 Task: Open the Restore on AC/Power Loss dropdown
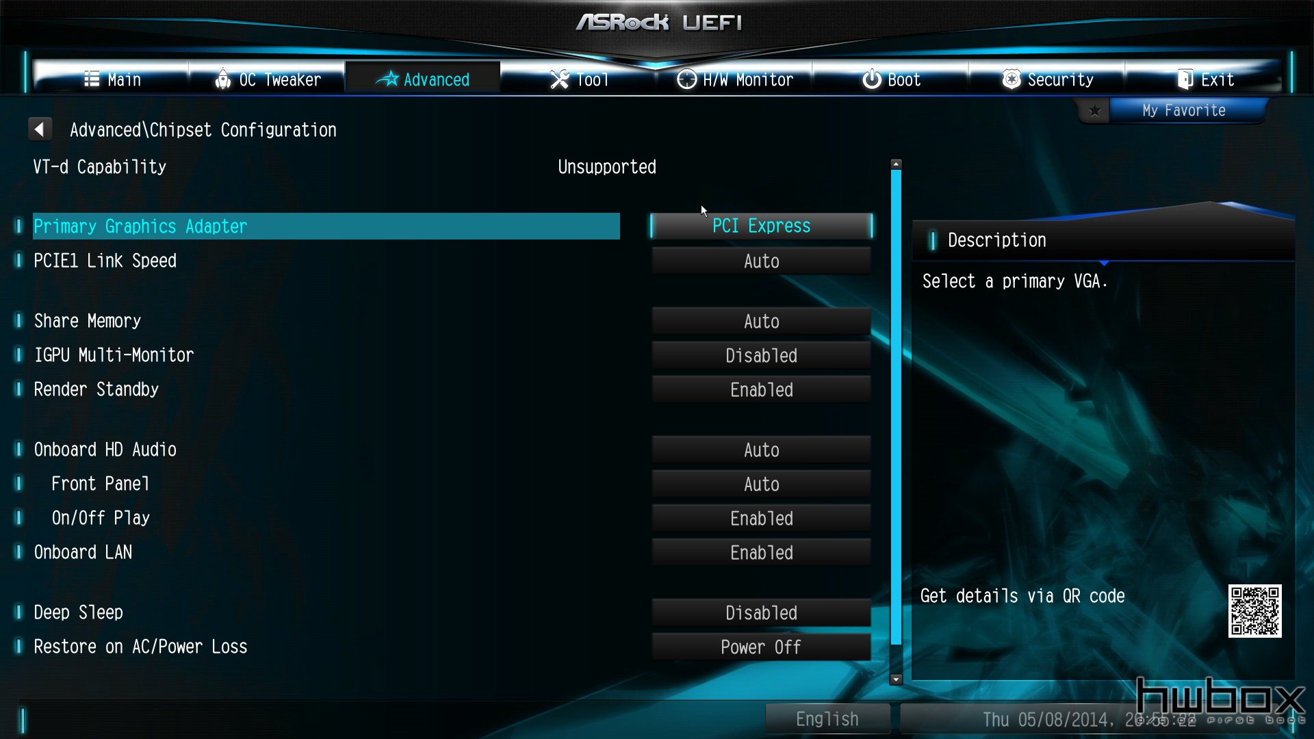click(x=761, y=647)
